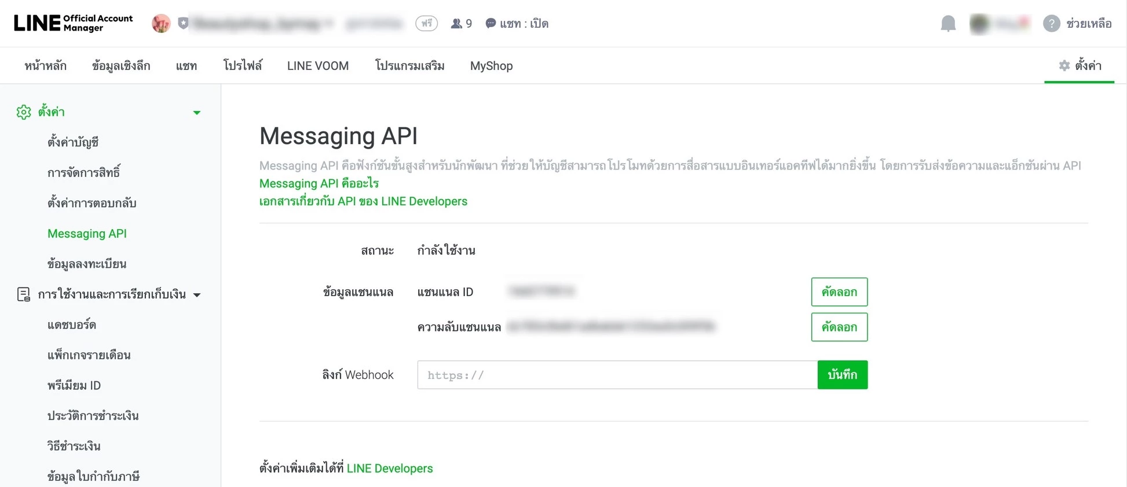The height and width of the screenshot is (487, 1127).
Task: Open แพ็กเกจรายเดือน in sidebar
Action: (x=89, y=355)
